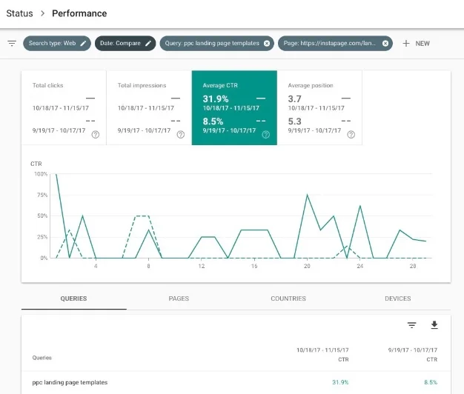Download the queries table data

434,325
